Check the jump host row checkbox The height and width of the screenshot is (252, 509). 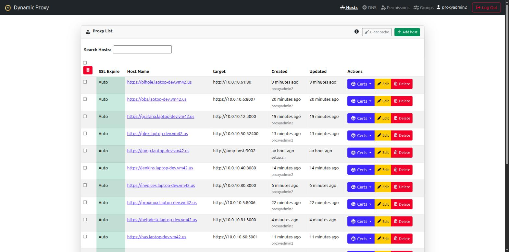(x=85, y=151)
